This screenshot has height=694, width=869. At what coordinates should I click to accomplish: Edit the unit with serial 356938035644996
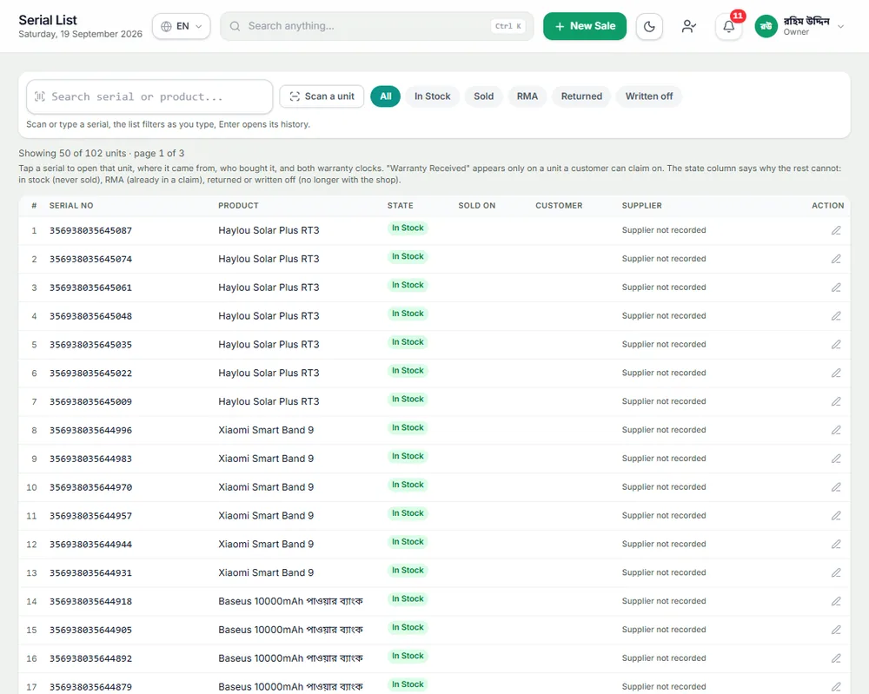tap(836, 430)
